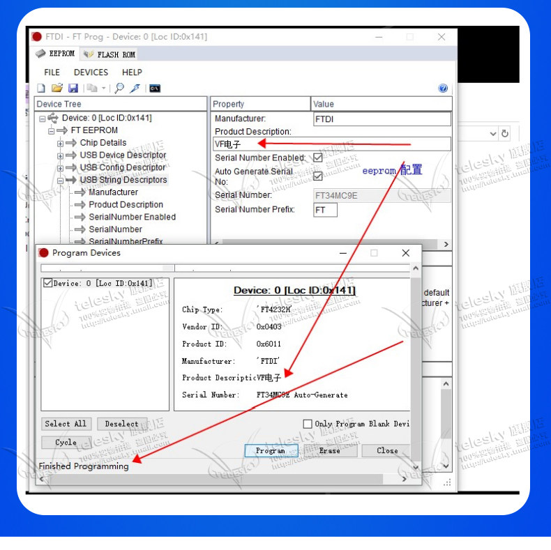Screen dimensions: 551x550
Task: Click the Copy toolbar icon
Action: [93, 88]
